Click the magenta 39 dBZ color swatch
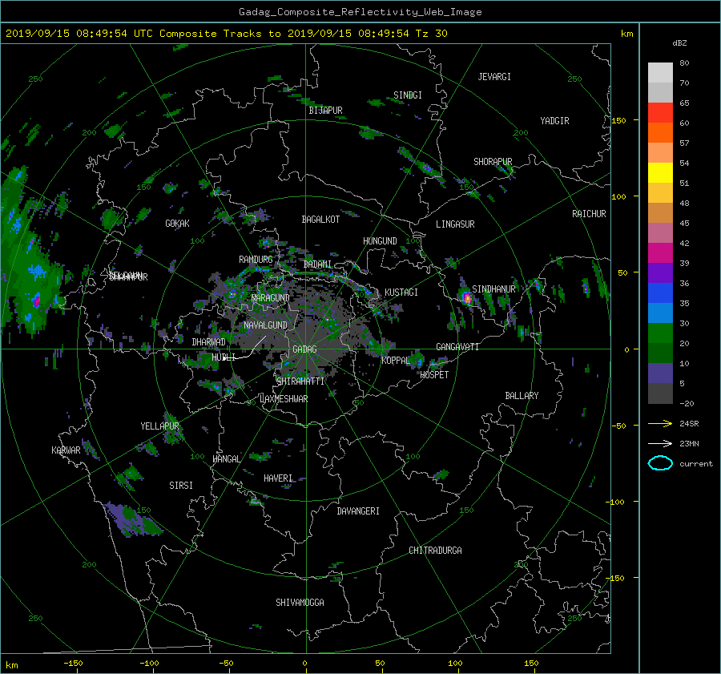Viewport: 721px width, 674px height. [x=660, y=252]
